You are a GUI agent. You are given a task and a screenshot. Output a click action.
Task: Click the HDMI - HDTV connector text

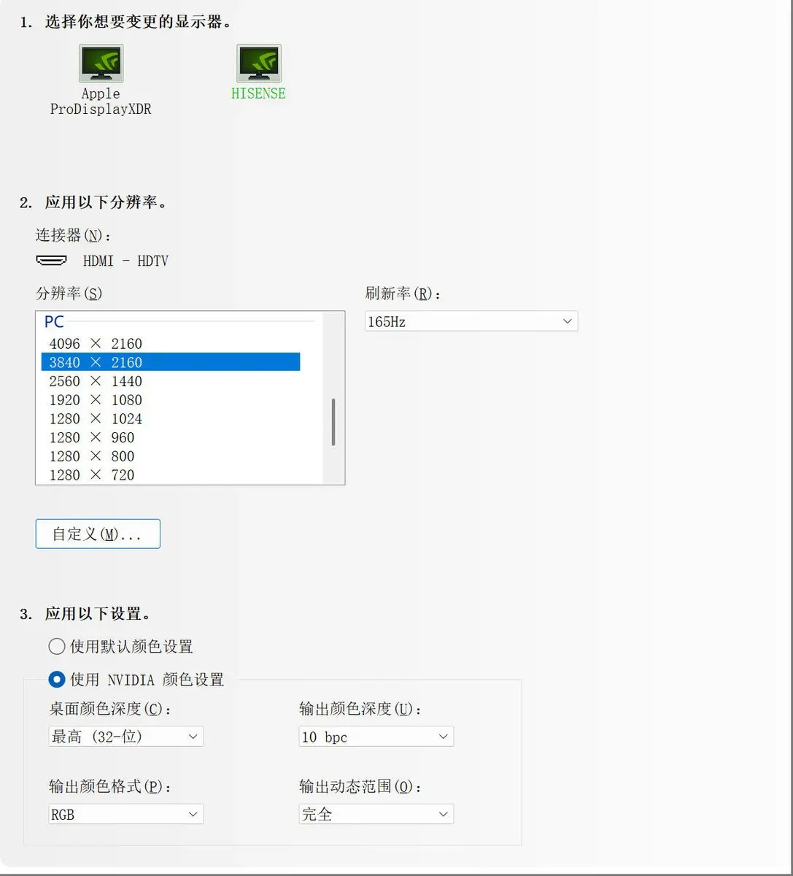[x=125, y=261]
